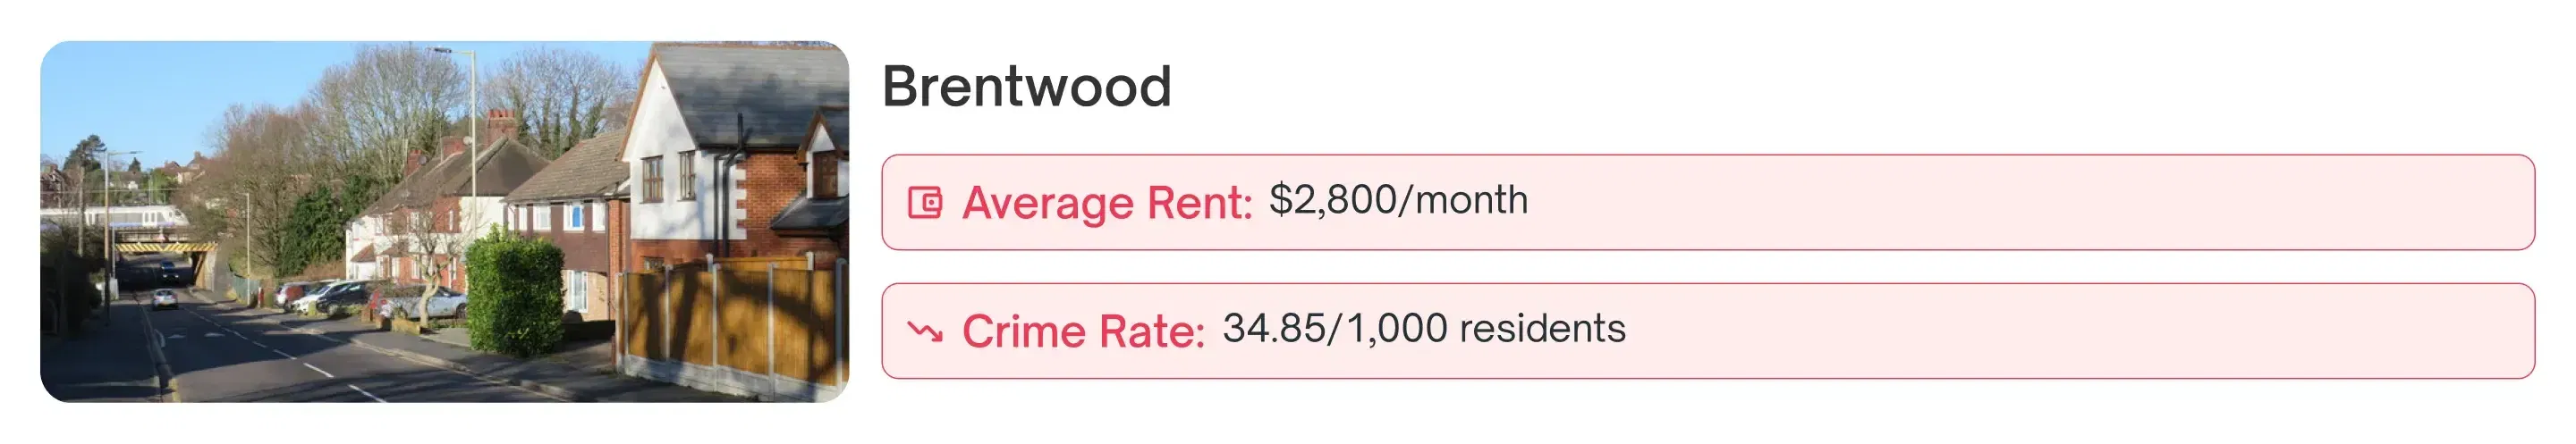Select the Crime Rate label

tap(1083, 331)
